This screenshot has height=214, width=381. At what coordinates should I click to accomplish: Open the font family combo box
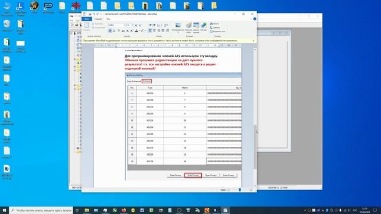coord(117,25)
